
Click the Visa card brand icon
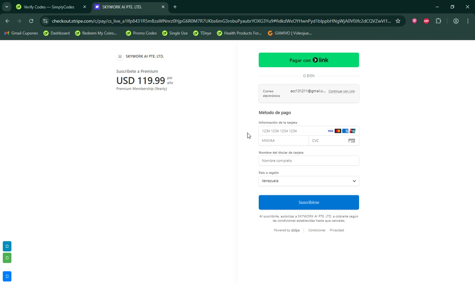click(x=331, y=131)
